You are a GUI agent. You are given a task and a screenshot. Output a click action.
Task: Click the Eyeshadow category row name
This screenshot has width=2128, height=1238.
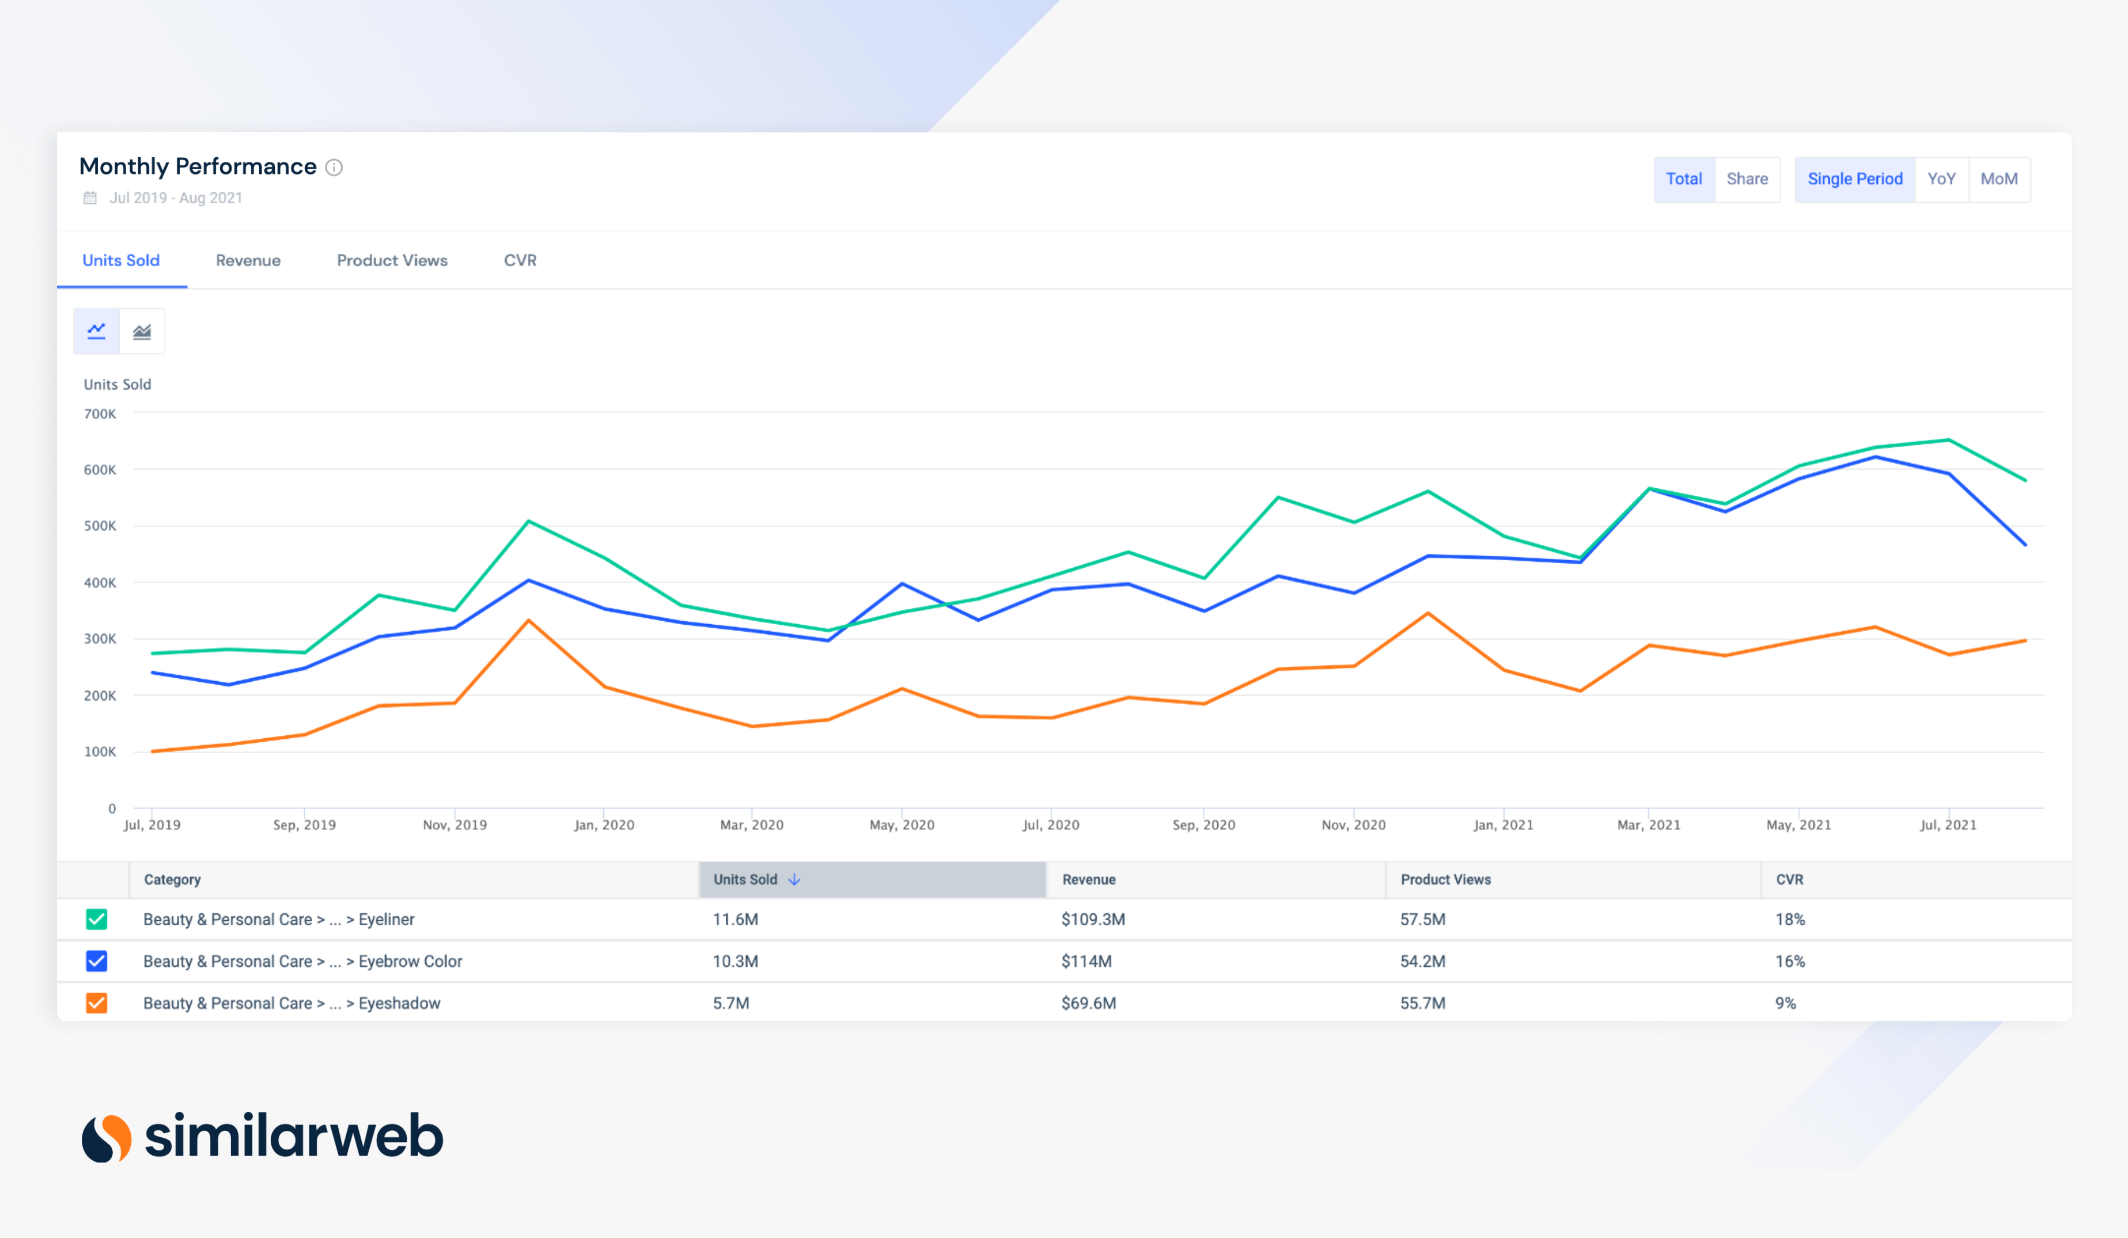pos(291,1002)
